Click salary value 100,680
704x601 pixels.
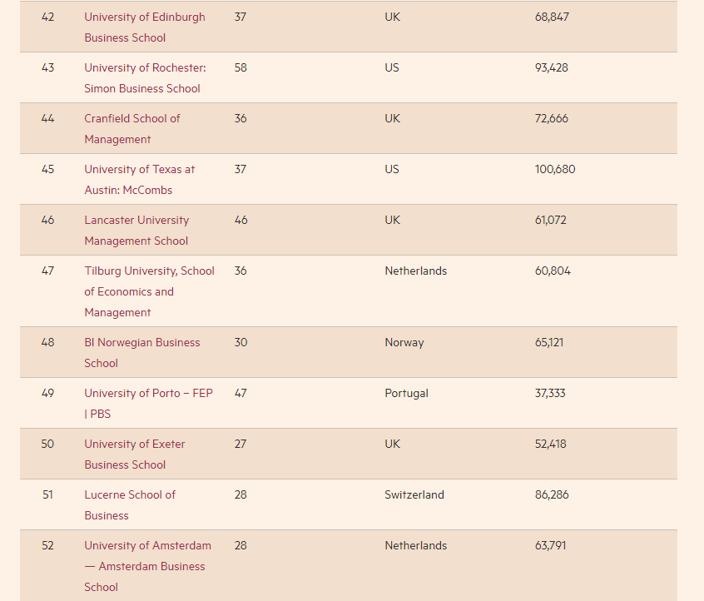coord(555,169)
